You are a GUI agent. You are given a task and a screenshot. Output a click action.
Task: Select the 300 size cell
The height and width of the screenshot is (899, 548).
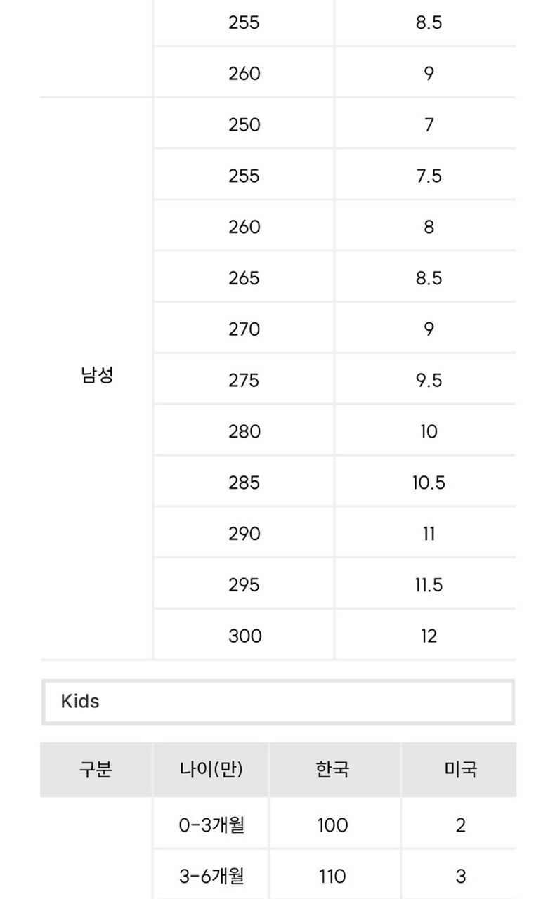click(244, 636)
